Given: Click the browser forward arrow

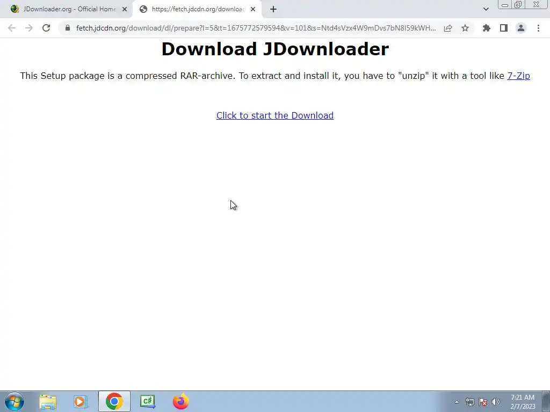Looking at the screenshot, I should 29,28.
